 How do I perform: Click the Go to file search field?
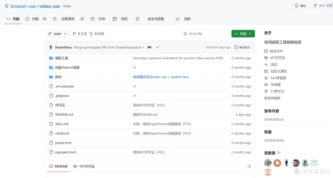[205, 34]
